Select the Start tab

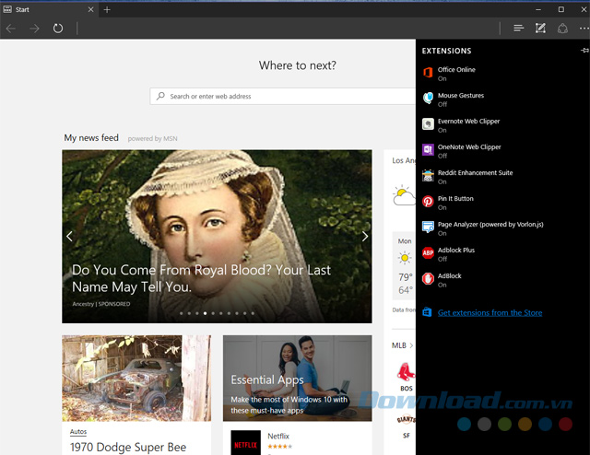point(46,9)
